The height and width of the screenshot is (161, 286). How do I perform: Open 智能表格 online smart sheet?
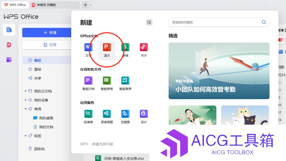click(x=107, y=83)
